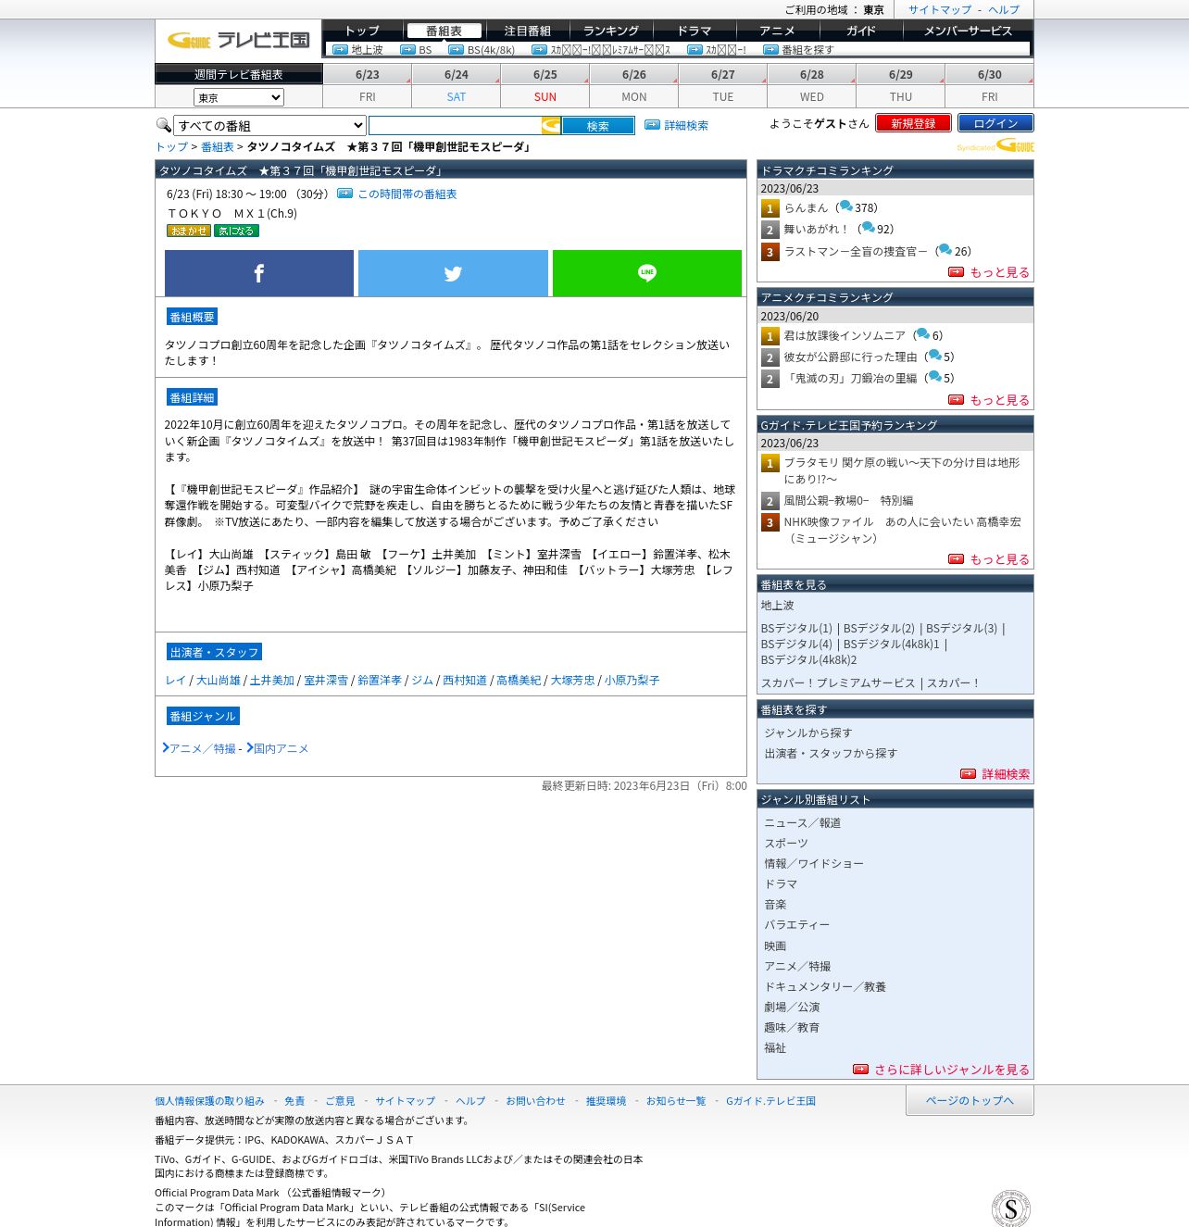Select the ドラマ navigation tab
Viewport: 1189px width, 1227px height.
(695, 31)
